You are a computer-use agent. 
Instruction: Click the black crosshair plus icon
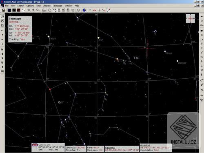(99, 10)
